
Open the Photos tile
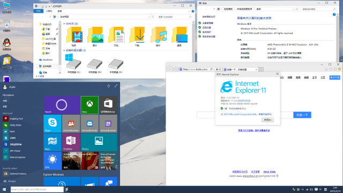pyautogui.click(x=99, y=142)
